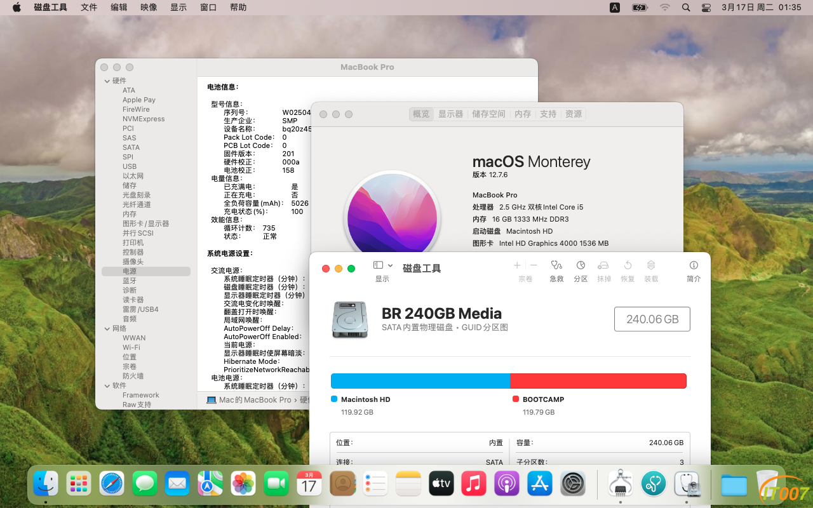Click the Spotlight search icon in menu bar
The image size is (813, 508).
686,8
